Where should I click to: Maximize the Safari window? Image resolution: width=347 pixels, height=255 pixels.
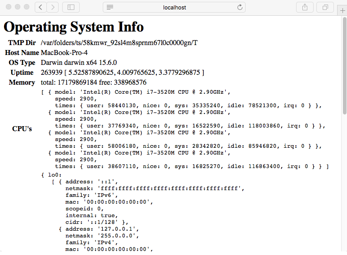[26, 7]
